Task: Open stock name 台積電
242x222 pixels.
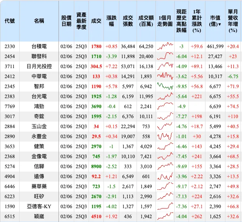Action: (x=39, y=46)
